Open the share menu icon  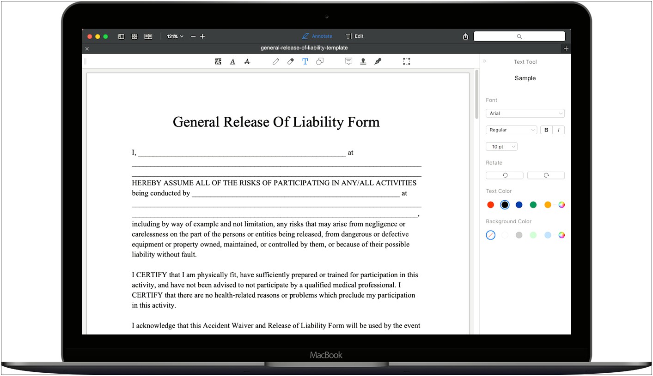tap(465, 36)
